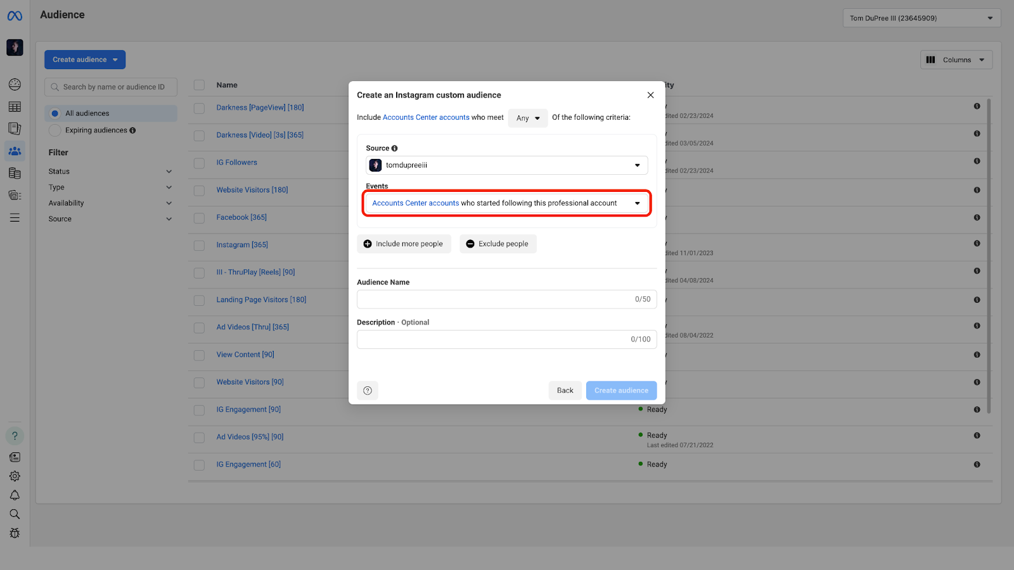The width and height of the screenshot is (1014, 570).
Task: Open the notifications bell icon
Action: tap(15, 495)
